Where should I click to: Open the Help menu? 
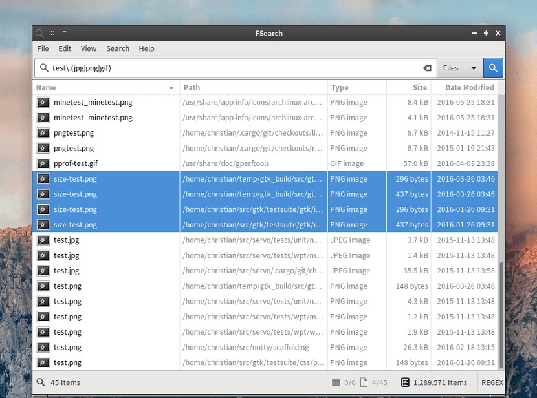pos(146,48)
